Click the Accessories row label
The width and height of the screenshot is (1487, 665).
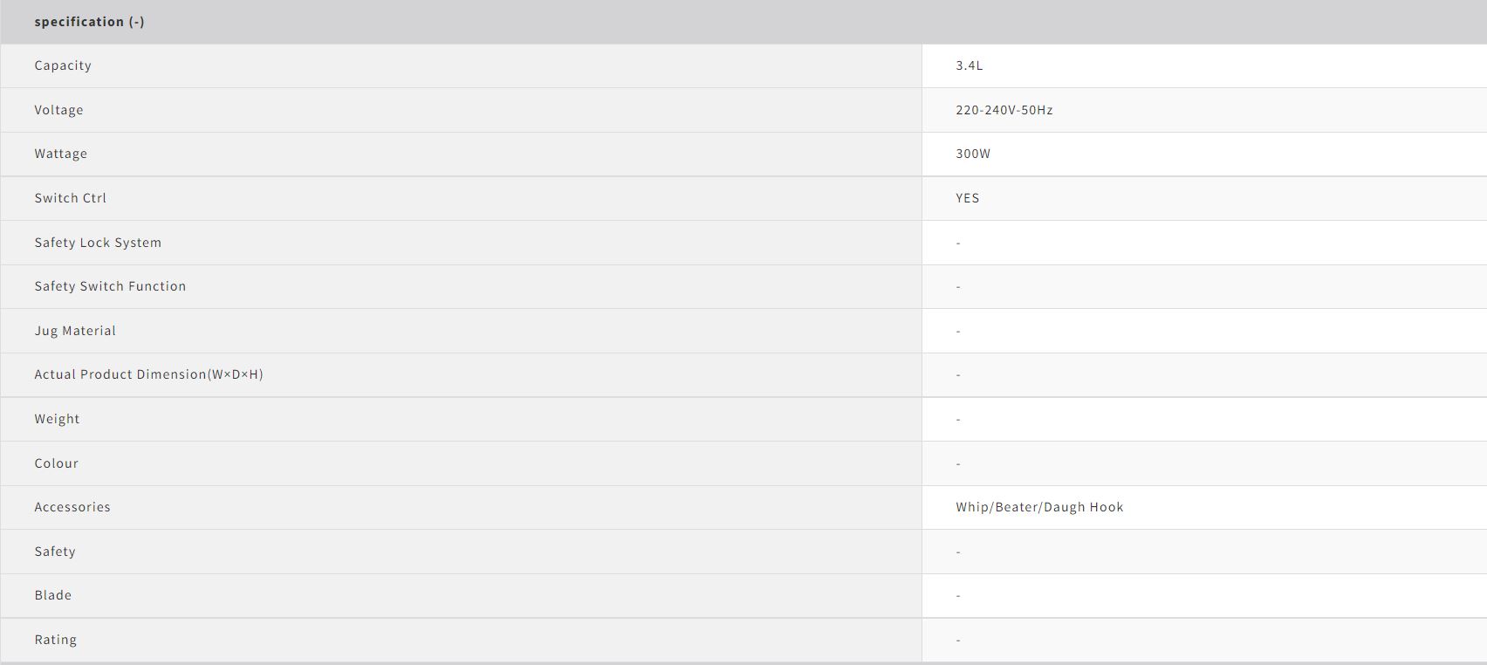click(x=72, y=507)
